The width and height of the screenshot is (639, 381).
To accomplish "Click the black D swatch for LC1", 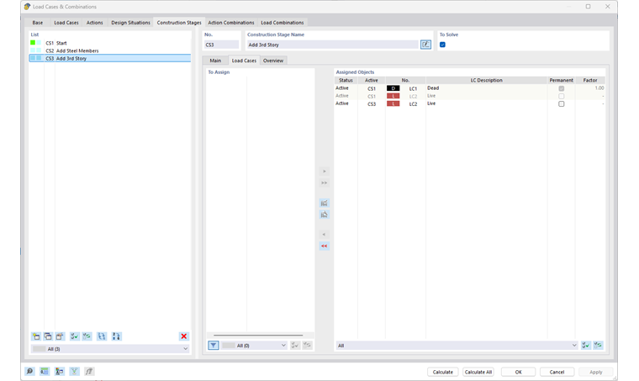I will 393,88.
